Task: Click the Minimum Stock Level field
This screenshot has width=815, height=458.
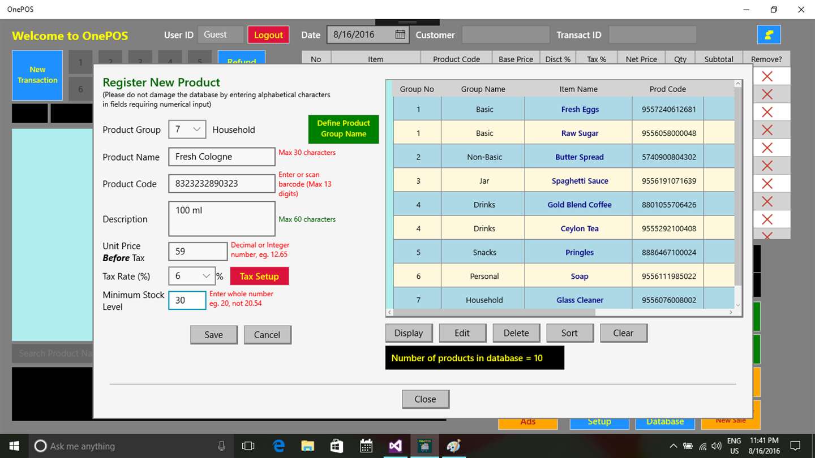Action: coord(187,300)
